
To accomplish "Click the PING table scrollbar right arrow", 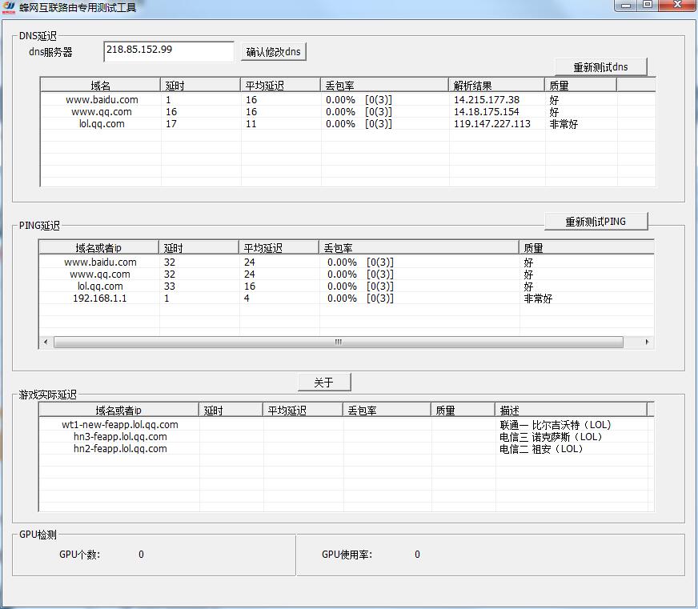I will [x=647, y=342].
